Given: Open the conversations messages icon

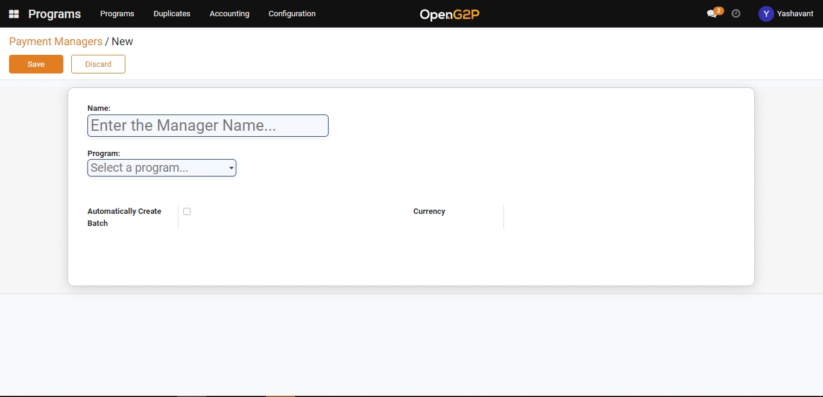Looking at the screenshot, I should click(x=711, y=14).
